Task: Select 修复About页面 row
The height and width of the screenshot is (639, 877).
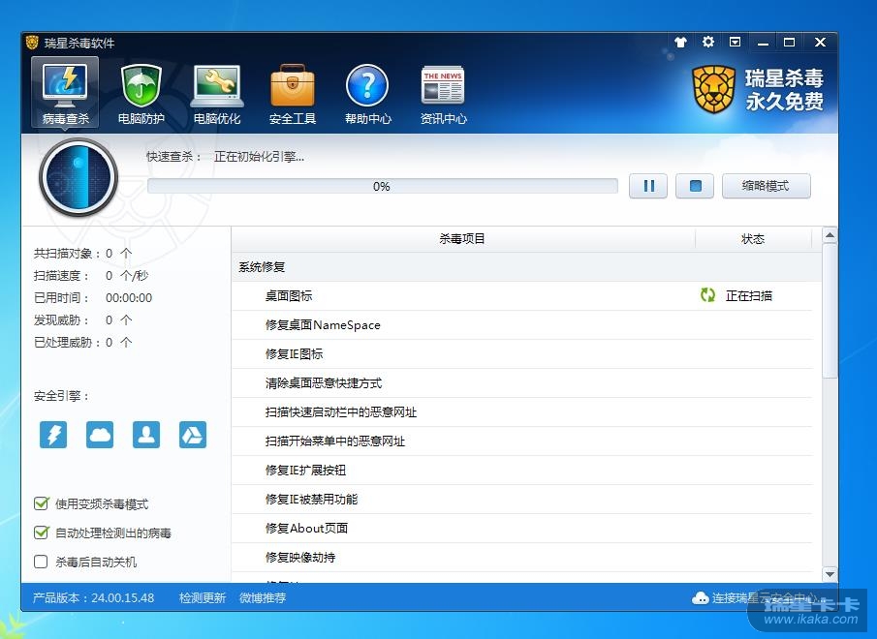Action: tap(521, 529)
